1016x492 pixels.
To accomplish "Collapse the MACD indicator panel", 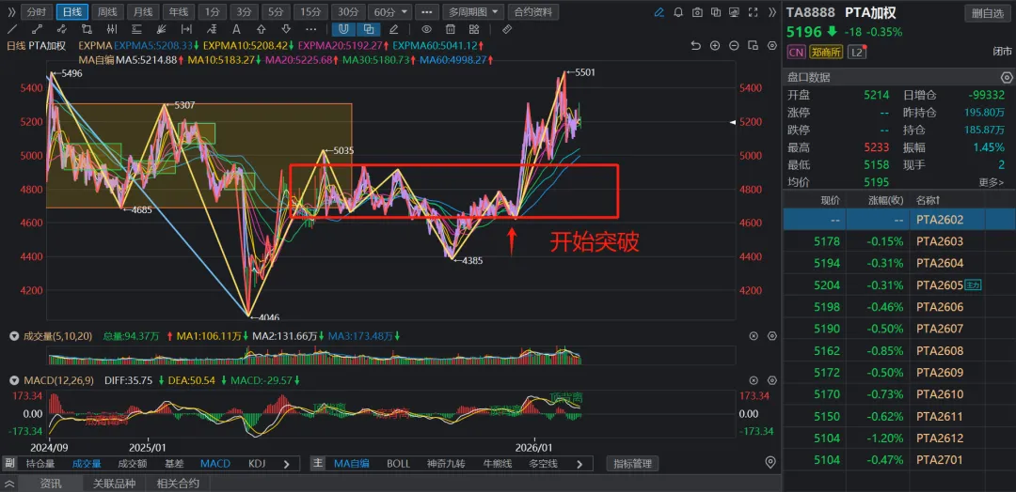I will (x=14, y=381).
